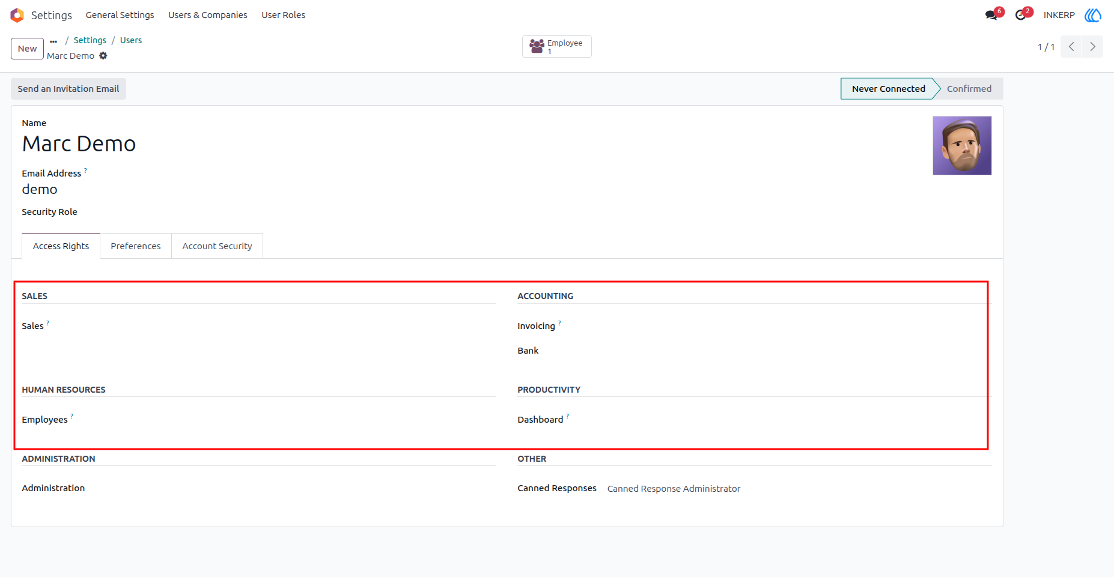
Task: Switch to Preferences tab
Action: pyautogui.click(x=136, y=246)
